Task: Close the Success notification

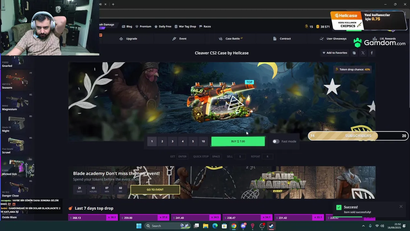Action: 401,207
